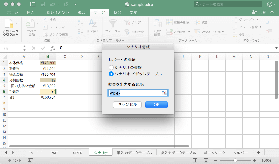Switch to the ゴールシーク sheet tab
The image size is (279, 164).
[214, 153]
